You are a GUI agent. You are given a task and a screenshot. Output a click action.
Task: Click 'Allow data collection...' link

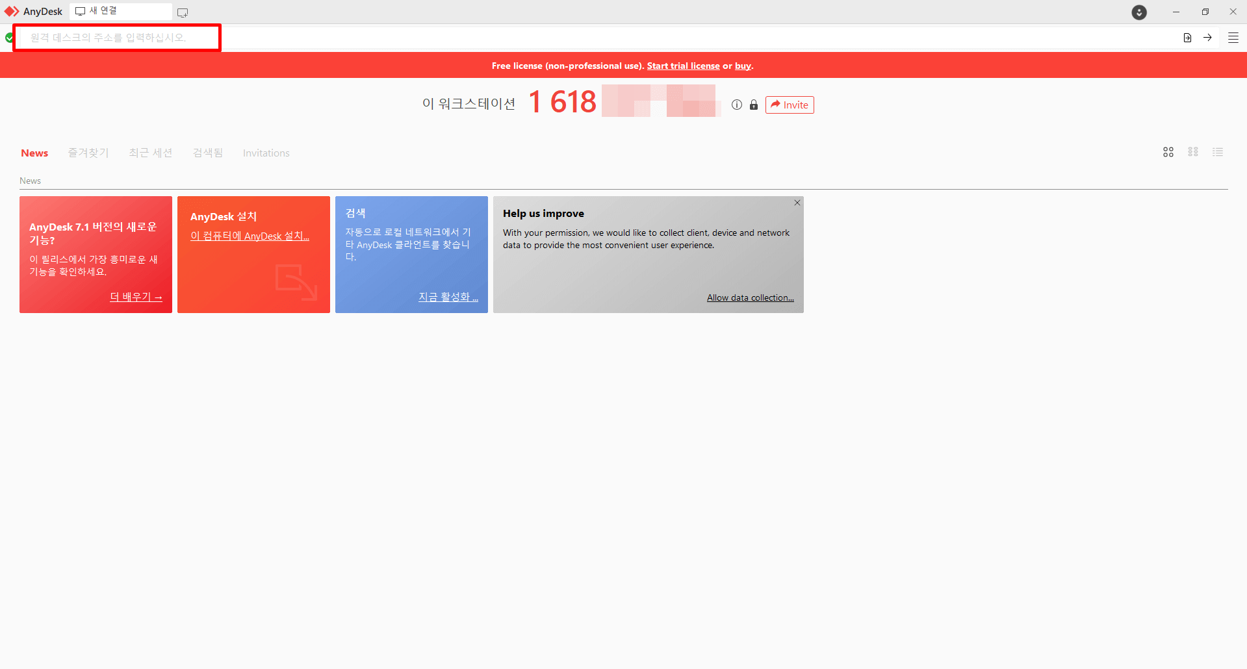pos(751,297)
